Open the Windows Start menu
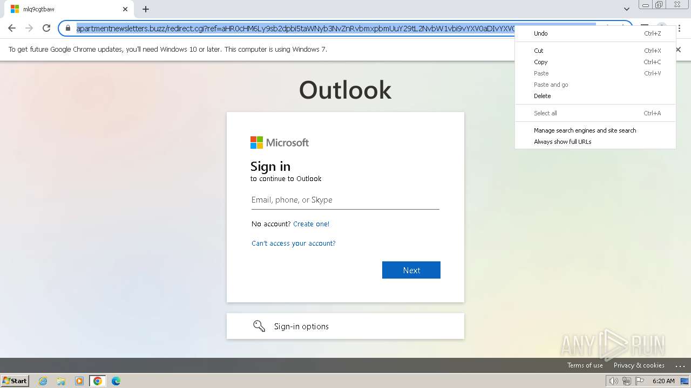691x388 pixels. [x=15, y=381]
